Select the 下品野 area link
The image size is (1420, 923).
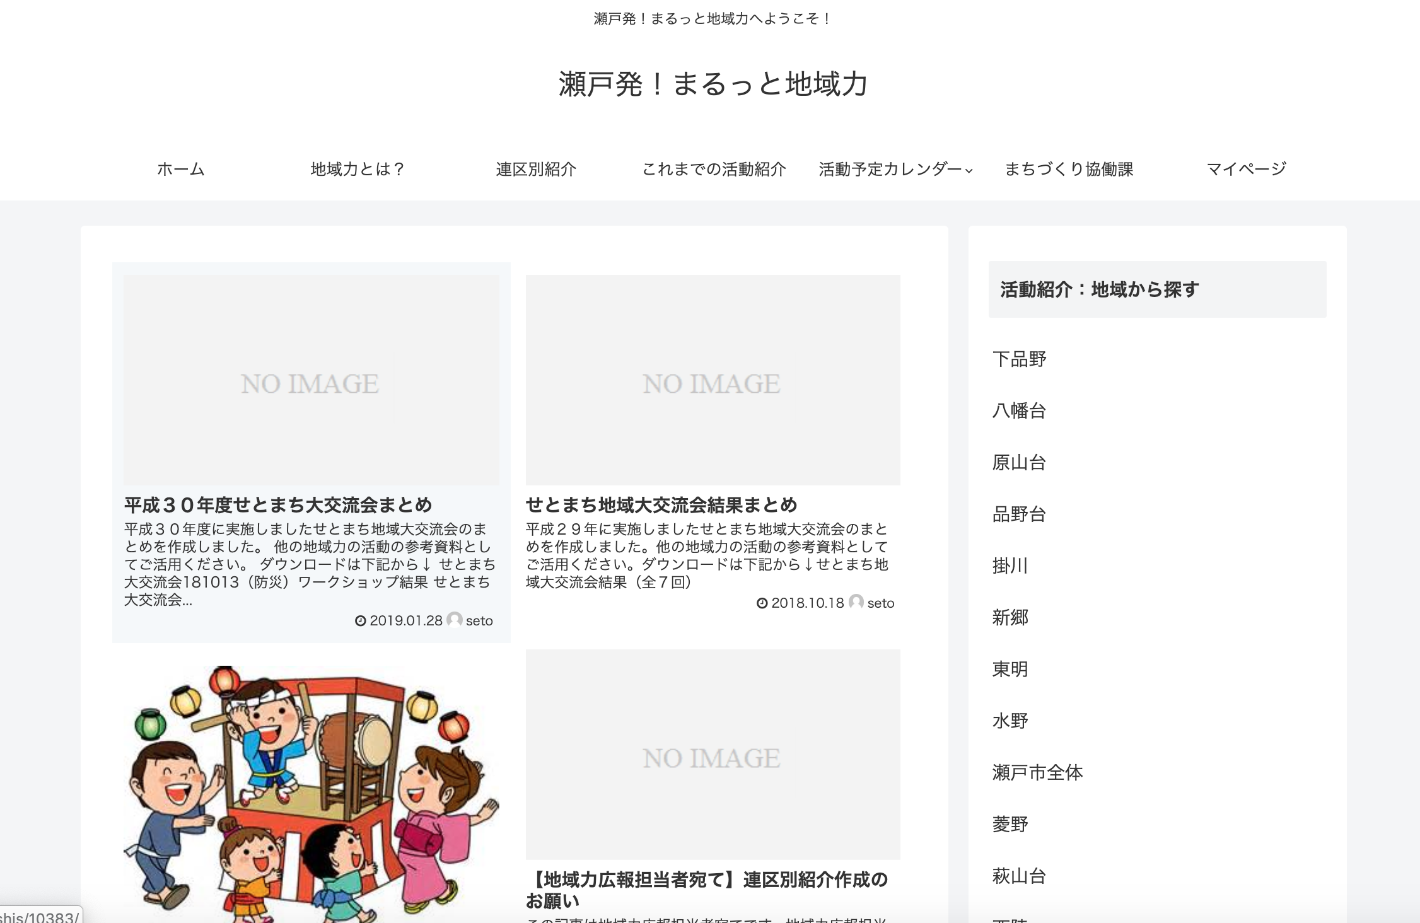(x=1019, y=359)
